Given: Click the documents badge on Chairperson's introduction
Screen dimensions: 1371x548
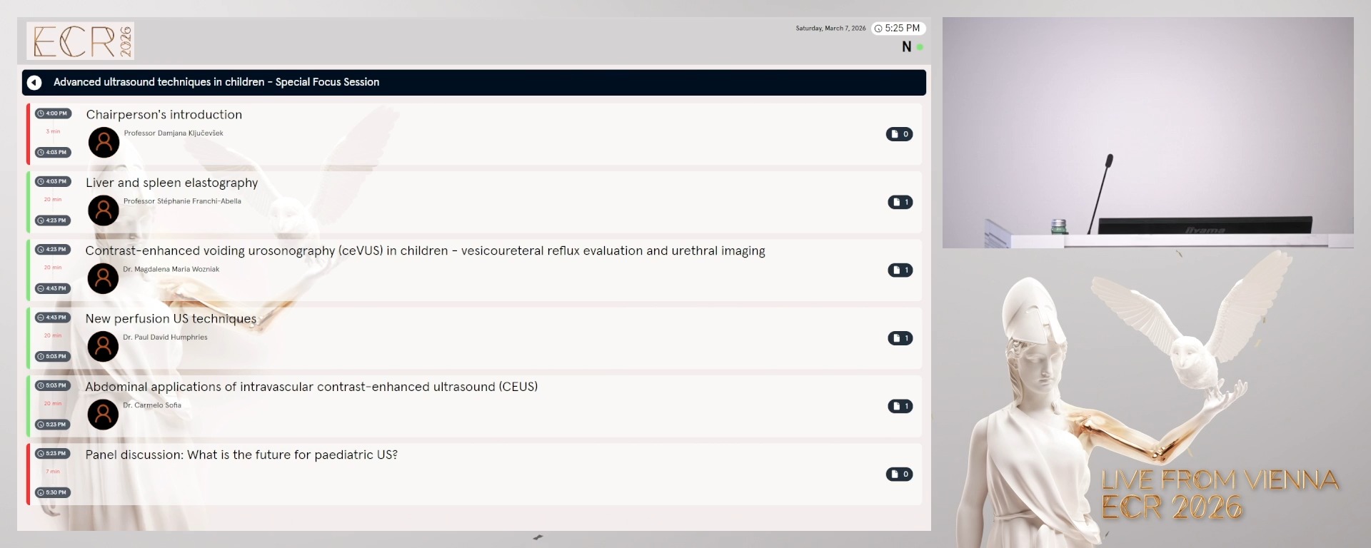Looking at the screenshot, I should (899, 134).
